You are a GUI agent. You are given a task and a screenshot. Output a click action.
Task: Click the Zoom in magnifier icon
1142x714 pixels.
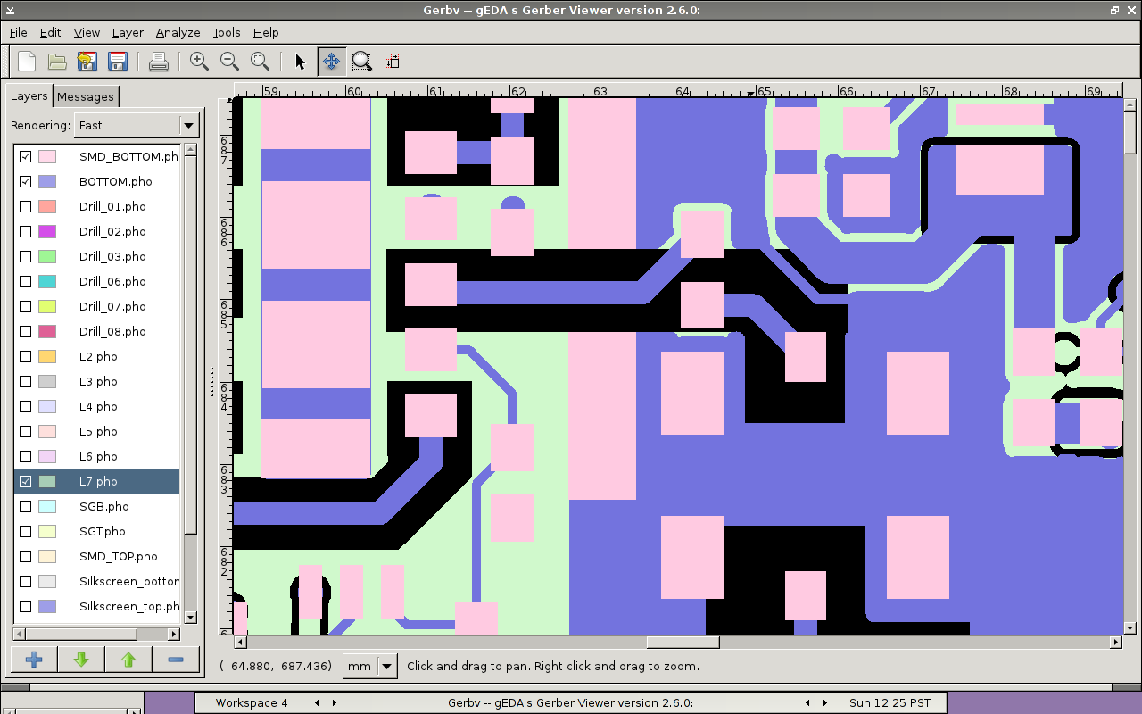tap(199, 62)
